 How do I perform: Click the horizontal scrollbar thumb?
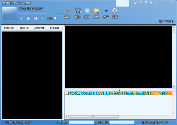tap(94, 117)
